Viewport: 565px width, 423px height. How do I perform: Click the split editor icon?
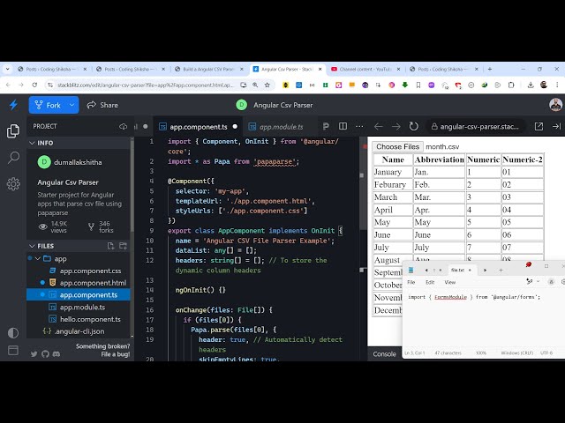coord(343,127)
